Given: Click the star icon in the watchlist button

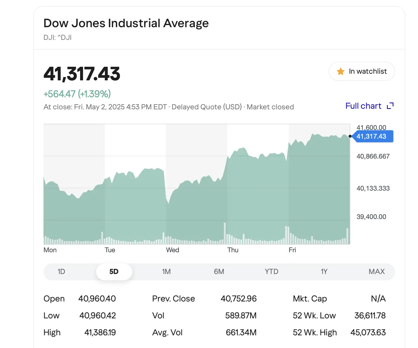Looking at the screenshot, I should [x=340, y=71].
